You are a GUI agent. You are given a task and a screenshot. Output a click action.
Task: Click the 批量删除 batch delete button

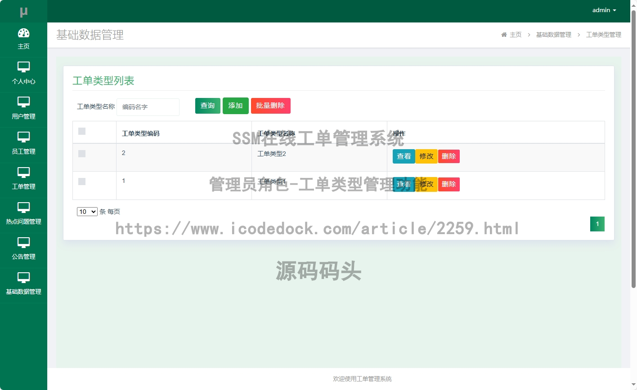(271, 106)
